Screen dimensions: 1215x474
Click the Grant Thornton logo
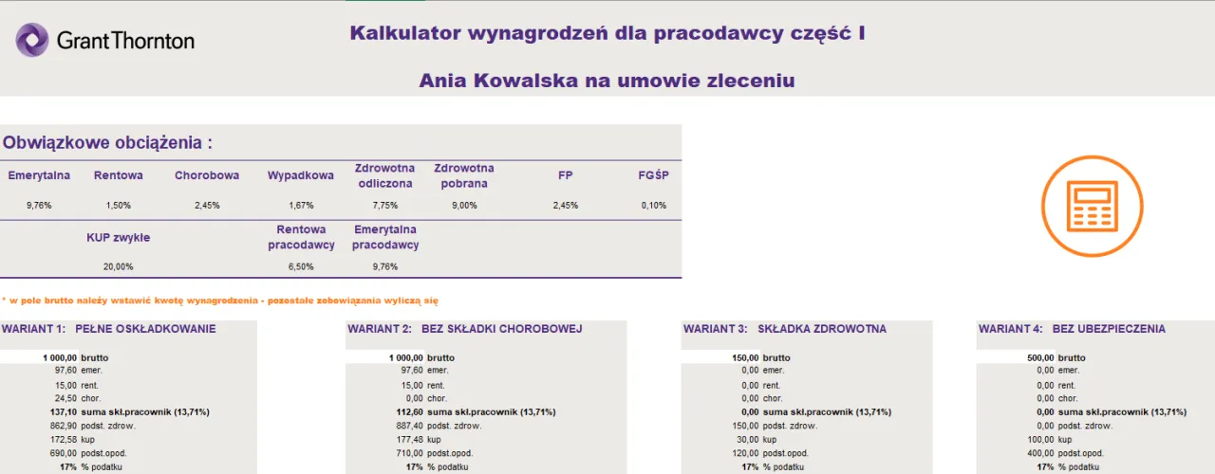click(105, 40)
